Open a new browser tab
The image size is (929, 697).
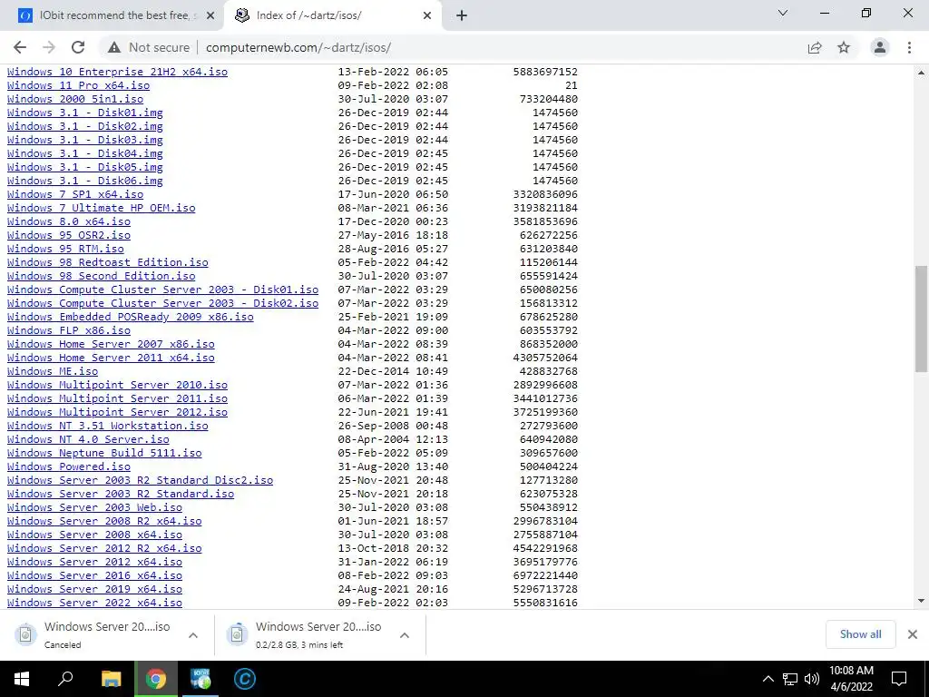coord(462,15)
